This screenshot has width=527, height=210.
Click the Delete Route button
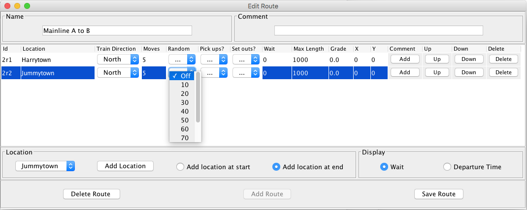(92, 194)
